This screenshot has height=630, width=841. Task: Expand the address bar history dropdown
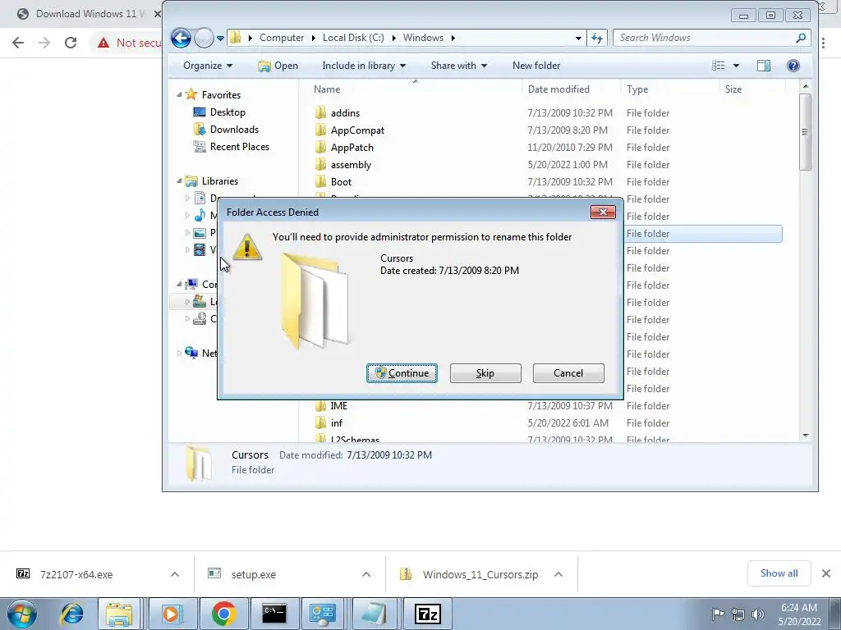click(x=578, y=38)
